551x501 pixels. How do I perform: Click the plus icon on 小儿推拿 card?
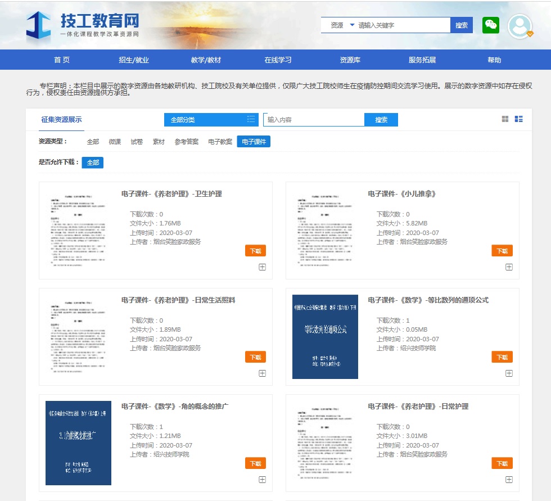[x=509, y=267]
